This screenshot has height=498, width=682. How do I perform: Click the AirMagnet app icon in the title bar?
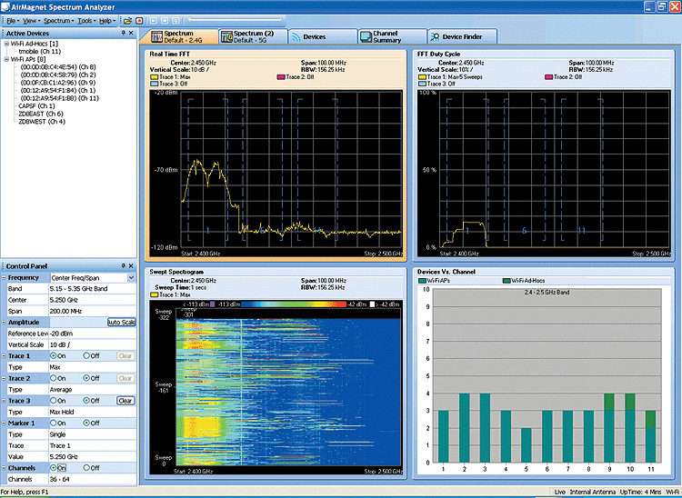5,6
